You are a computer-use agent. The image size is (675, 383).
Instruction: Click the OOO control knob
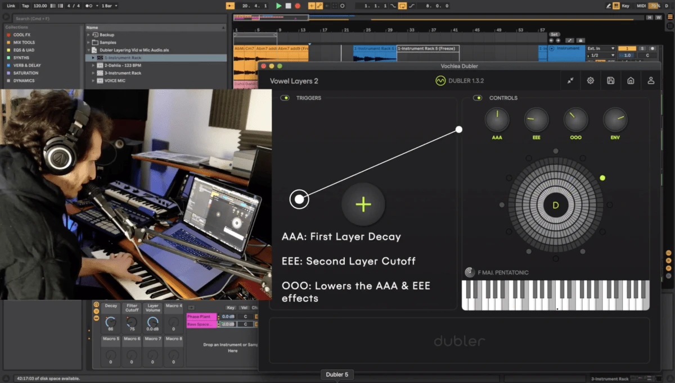click(x=575, y=120)
